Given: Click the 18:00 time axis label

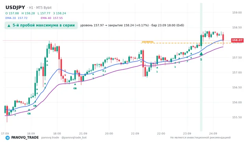Looking at the screenshot, I should pos(57,133).
